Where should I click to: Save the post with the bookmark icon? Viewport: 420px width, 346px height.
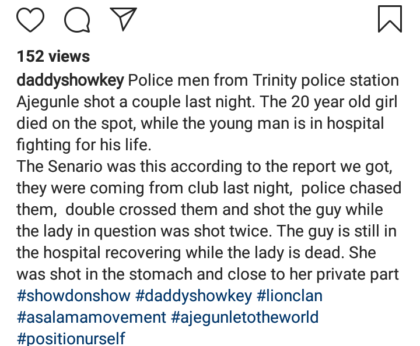click(390, 19)
